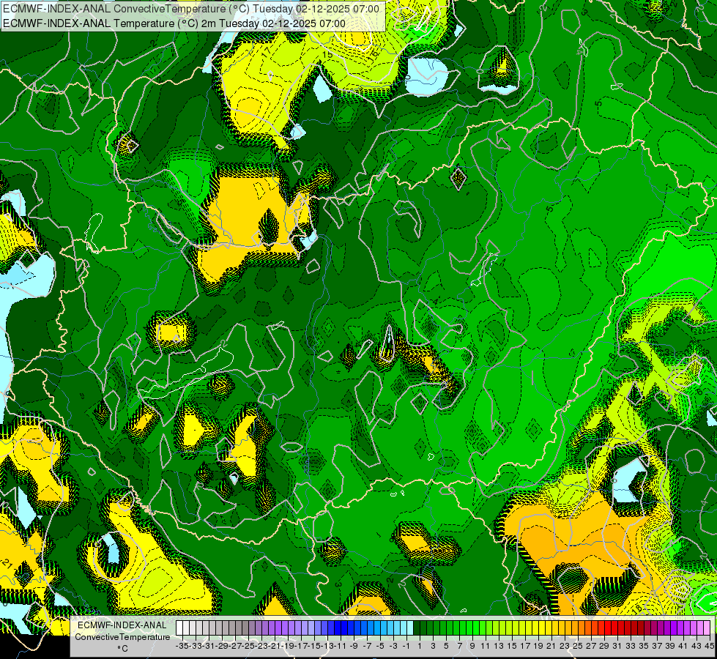Click the legend scale value '45'
Screen dimensions: 717x659
pyautogui.click(x=709, y=647)
